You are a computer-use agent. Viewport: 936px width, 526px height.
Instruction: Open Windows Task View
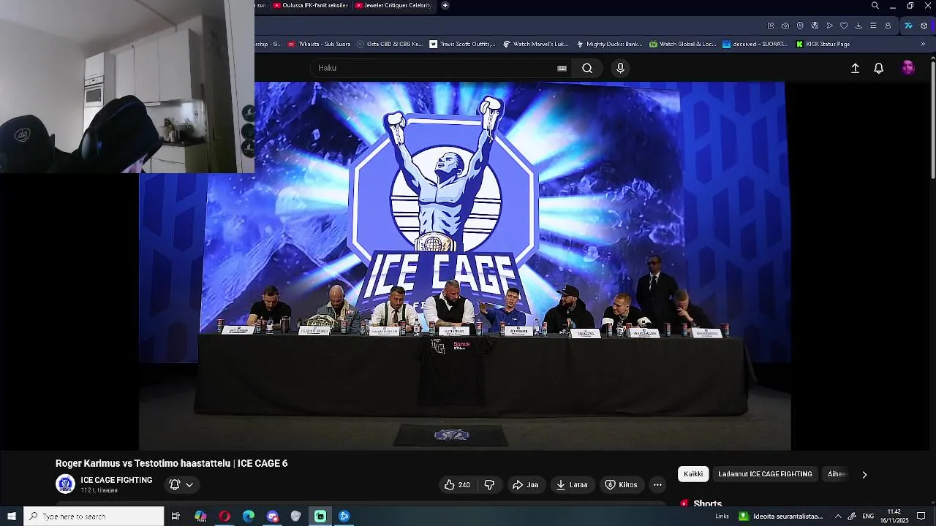175,517
